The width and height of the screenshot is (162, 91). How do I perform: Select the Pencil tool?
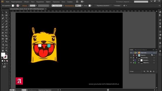coord(6,24)
